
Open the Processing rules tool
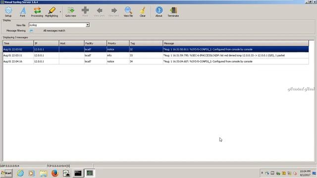click(37, 12)
